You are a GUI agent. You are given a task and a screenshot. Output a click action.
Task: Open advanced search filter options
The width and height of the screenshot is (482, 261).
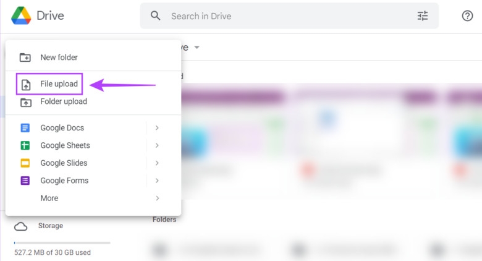point(422,15)
